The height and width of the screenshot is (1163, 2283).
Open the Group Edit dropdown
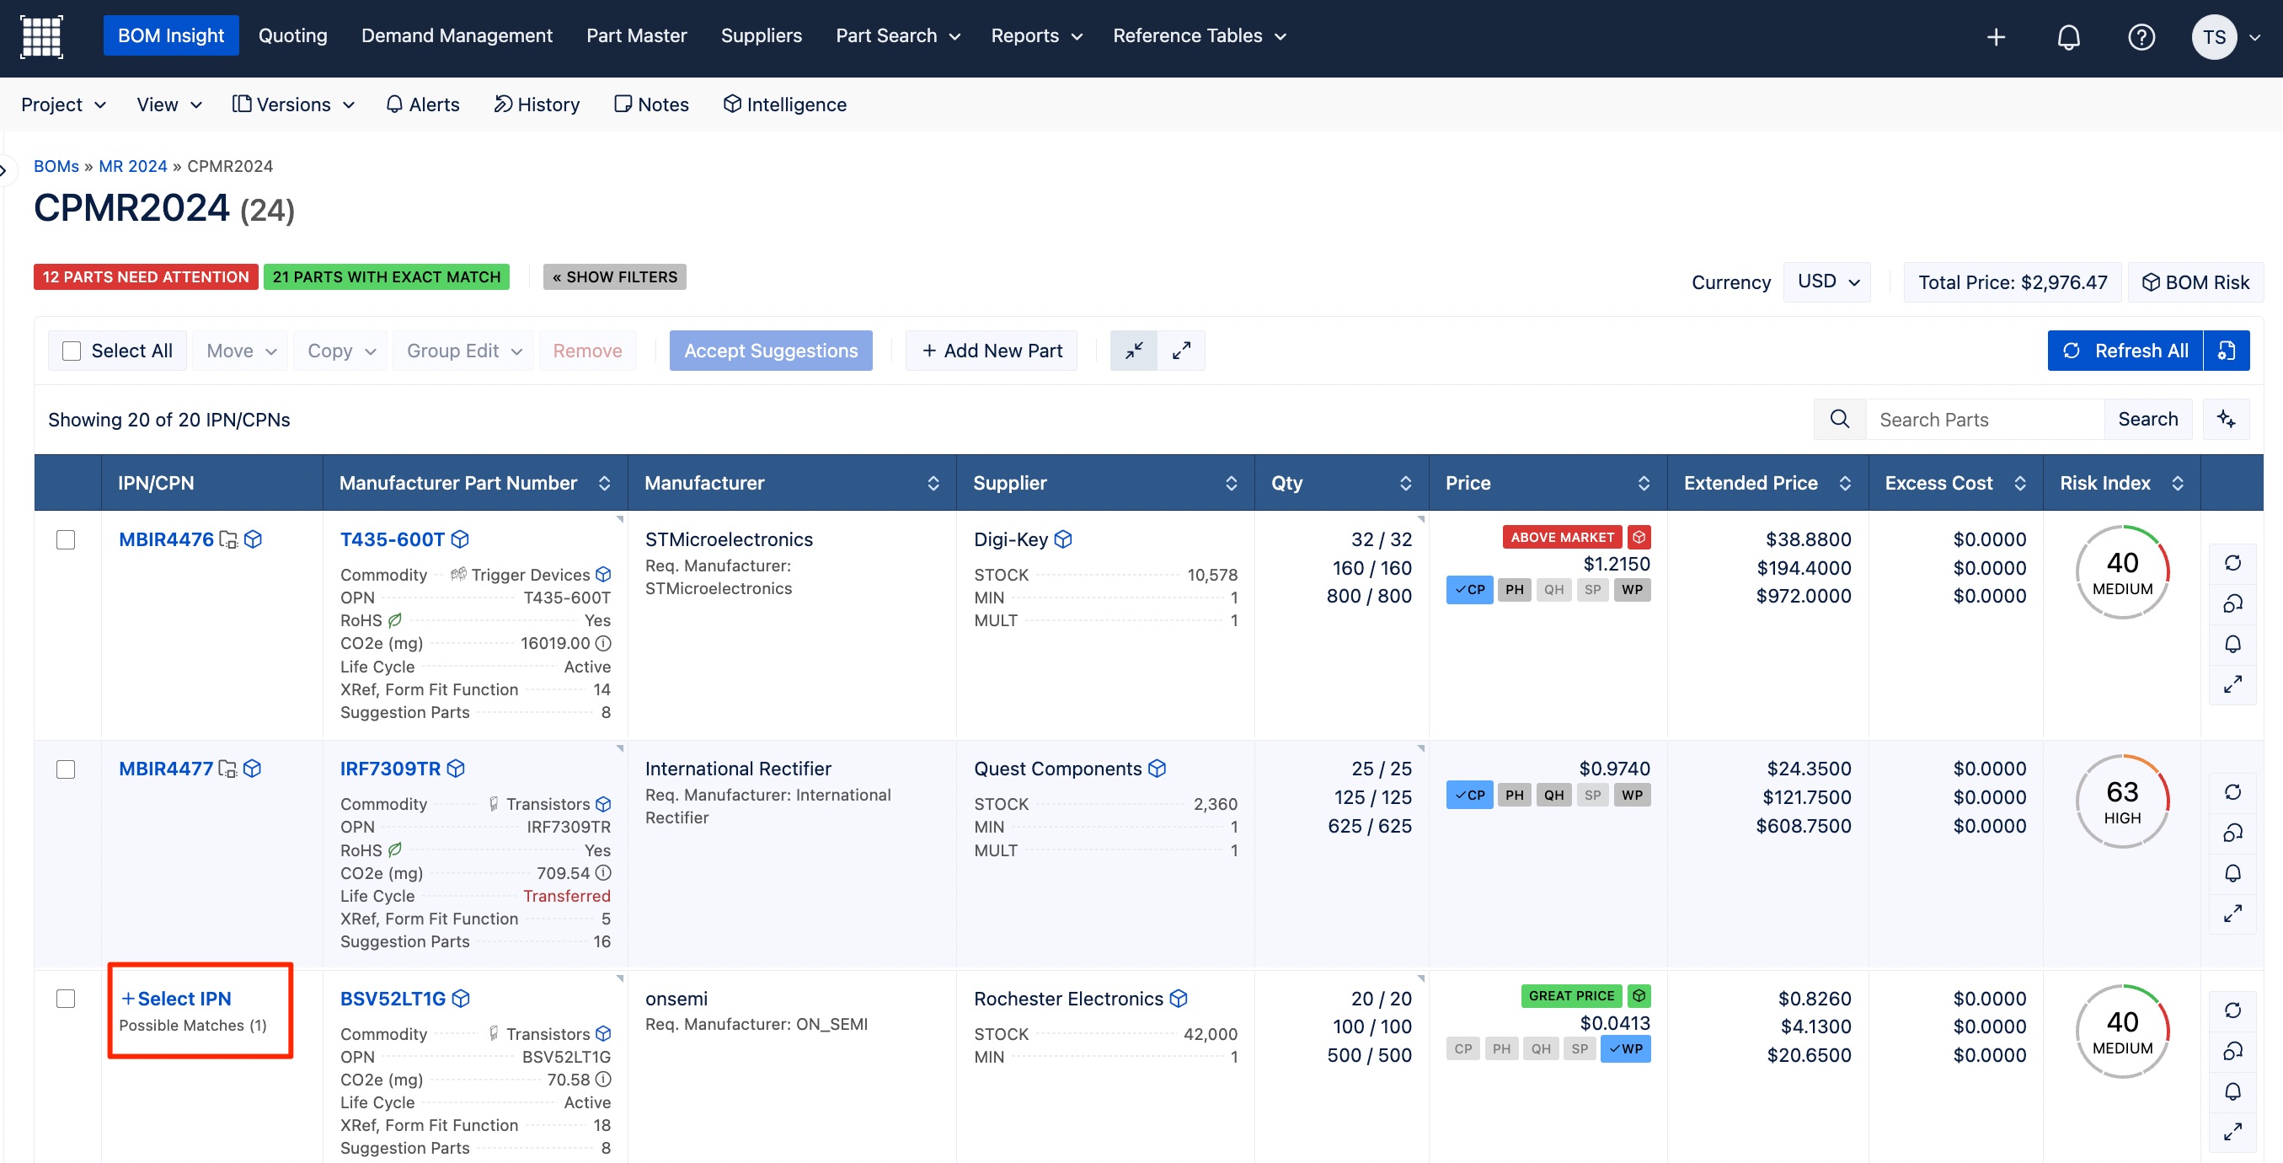463,351
